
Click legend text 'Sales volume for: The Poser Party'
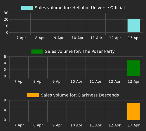click(x=80, y=52)
